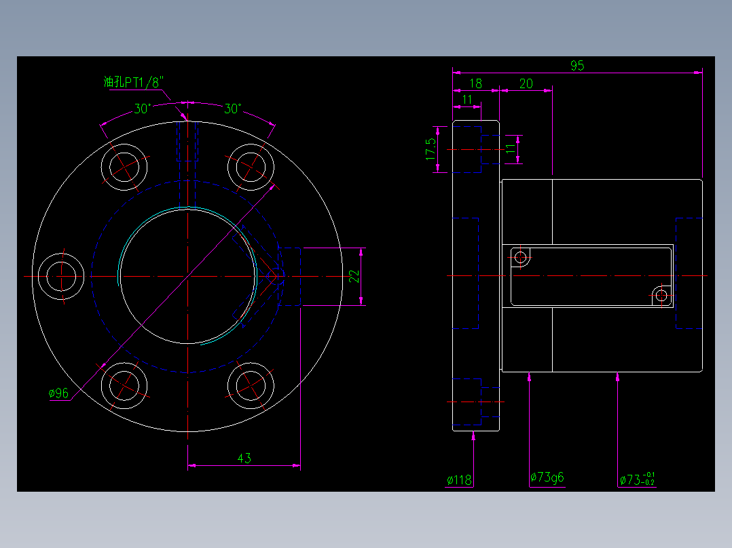
Task: Select the 43 dimension value
Action: (244, 458)
